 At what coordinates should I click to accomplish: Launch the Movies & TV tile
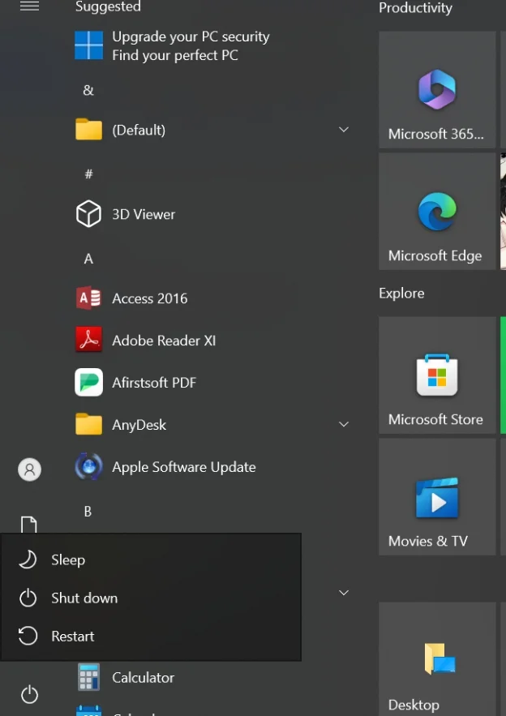click(x=437, y=497)
